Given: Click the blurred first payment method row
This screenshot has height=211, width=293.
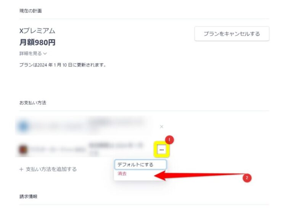Looking at the screenshot, I should [84, 126].
